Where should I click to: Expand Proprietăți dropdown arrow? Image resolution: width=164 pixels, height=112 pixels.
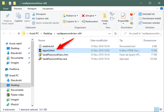[123, 24]
